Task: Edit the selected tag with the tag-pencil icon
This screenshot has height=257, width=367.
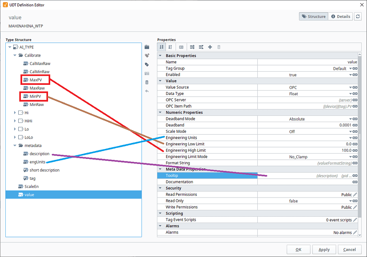Action: tap(147, 64)
